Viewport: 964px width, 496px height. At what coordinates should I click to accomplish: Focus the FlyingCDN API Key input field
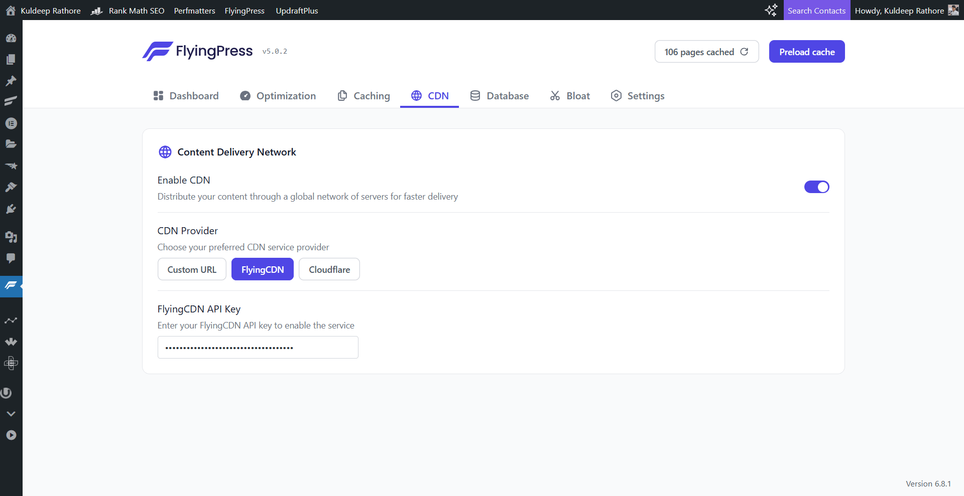pyautogui.click(x=258, y=347)
